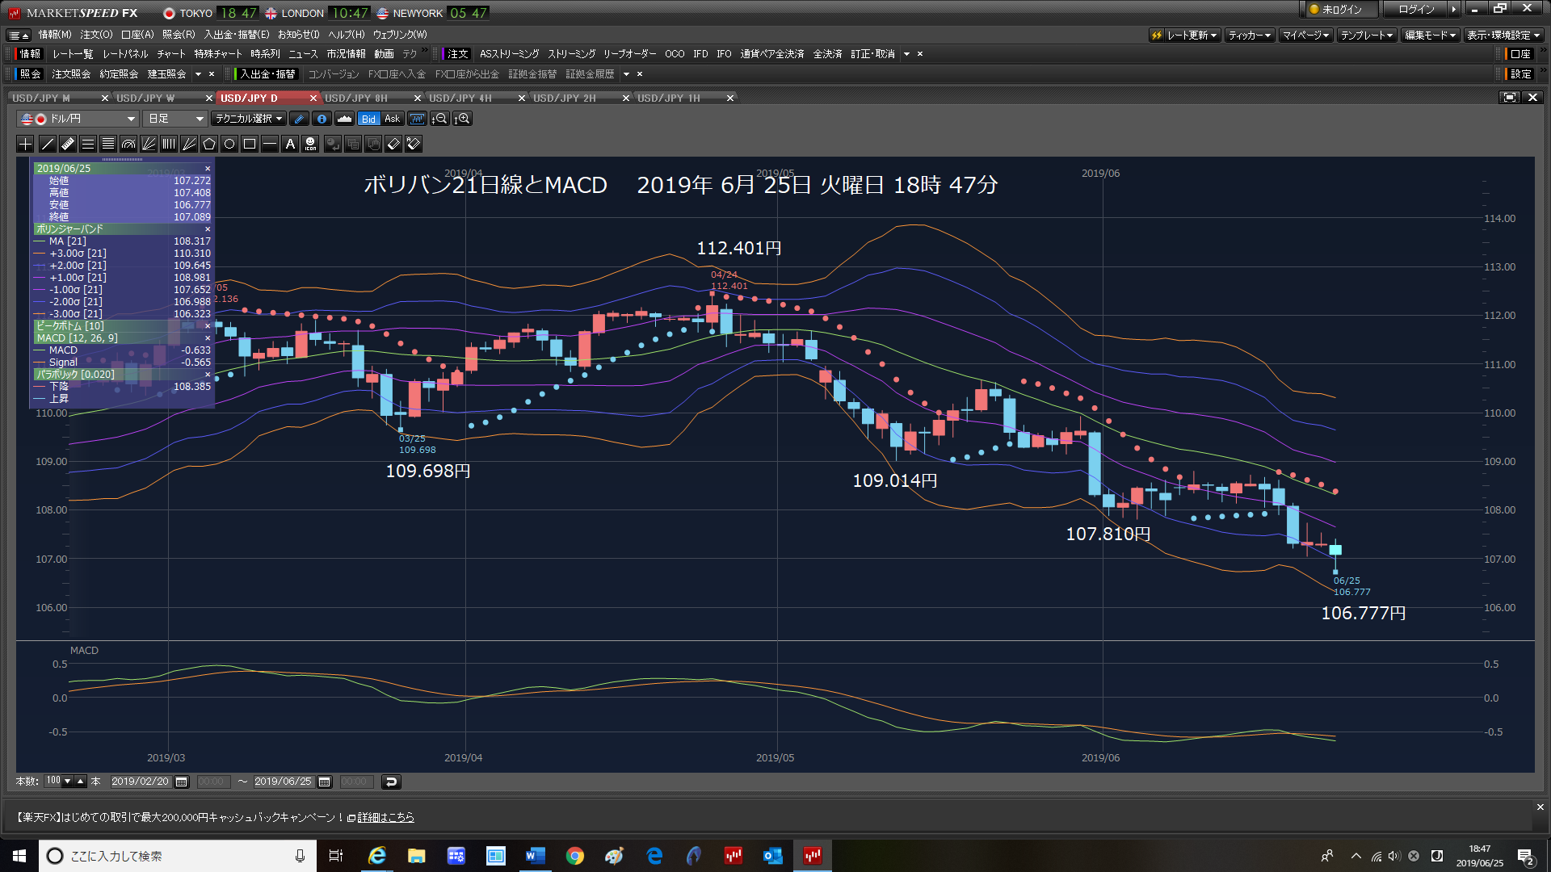Open the currency pair ドル/円 dropdown
This screenshot has height=872, width=1551.
[x=78, y=119]
